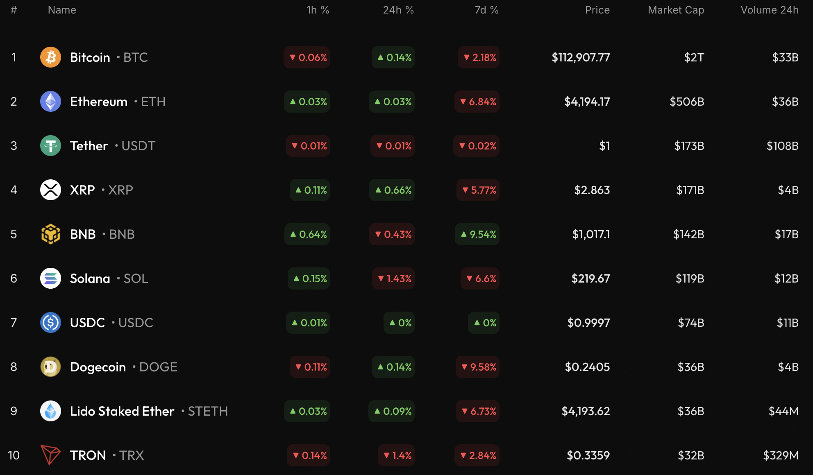Click BNB's 9.54% seven-day change badge

[x=477, y=234]
